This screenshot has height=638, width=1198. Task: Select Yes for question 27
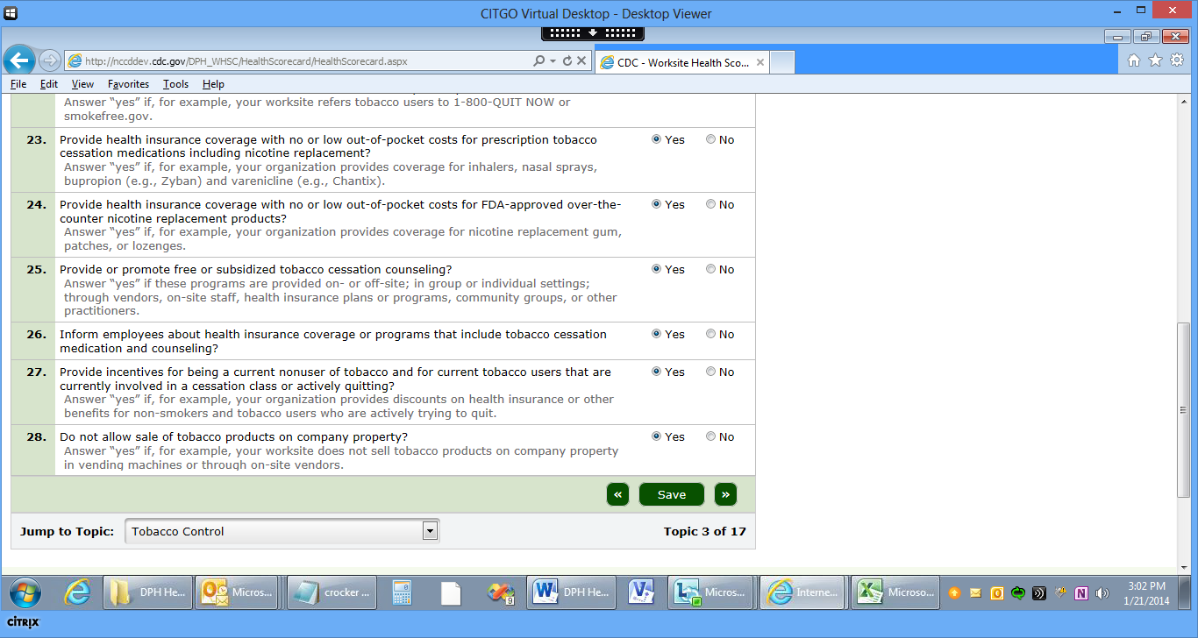(656, 372)
